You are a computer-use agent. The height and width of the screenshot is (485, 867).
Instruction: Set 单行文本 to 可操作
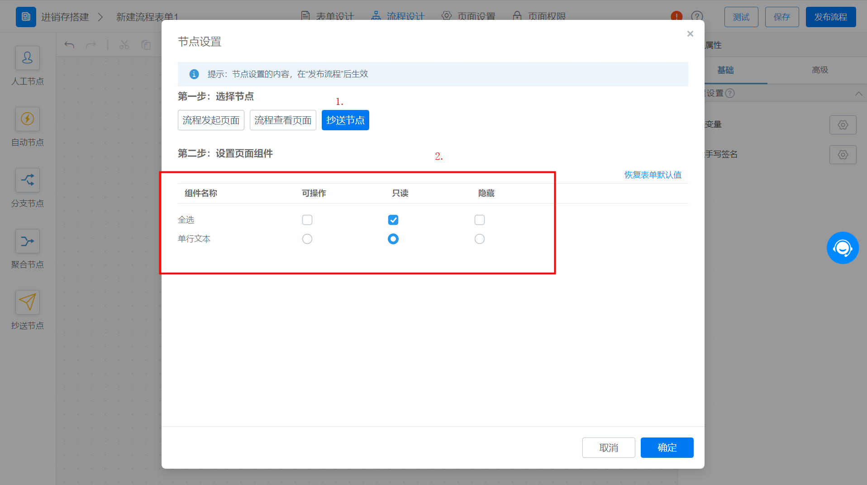(x=307, y=239)
